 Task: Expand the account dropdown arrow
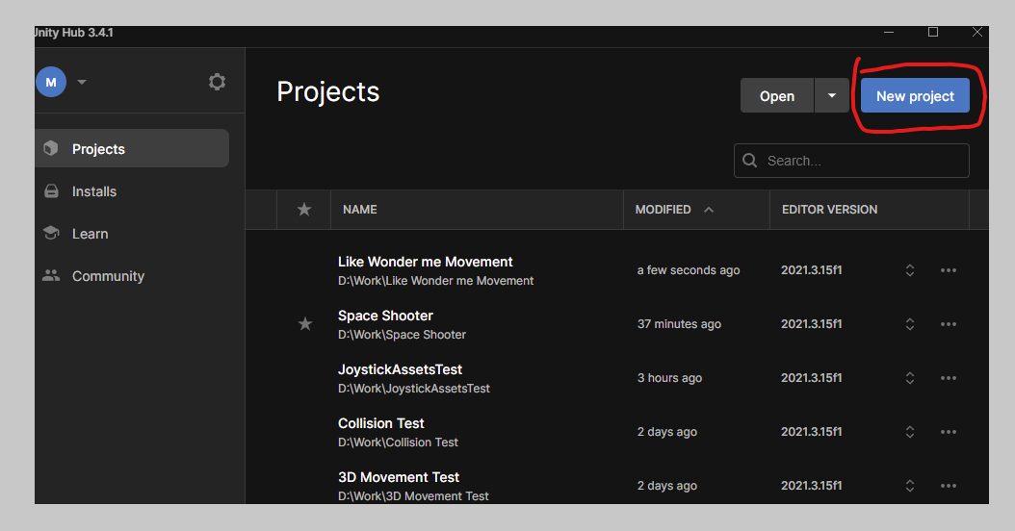click(x=82, y=82)
